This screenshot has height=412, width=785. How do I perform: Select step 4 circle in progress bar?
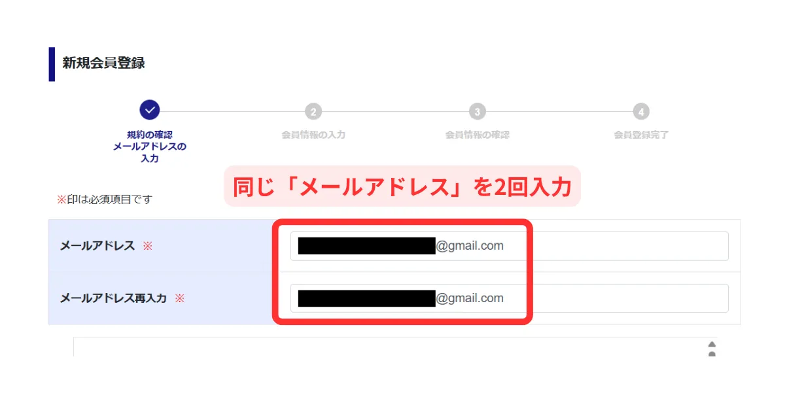(x=641, y=112)
